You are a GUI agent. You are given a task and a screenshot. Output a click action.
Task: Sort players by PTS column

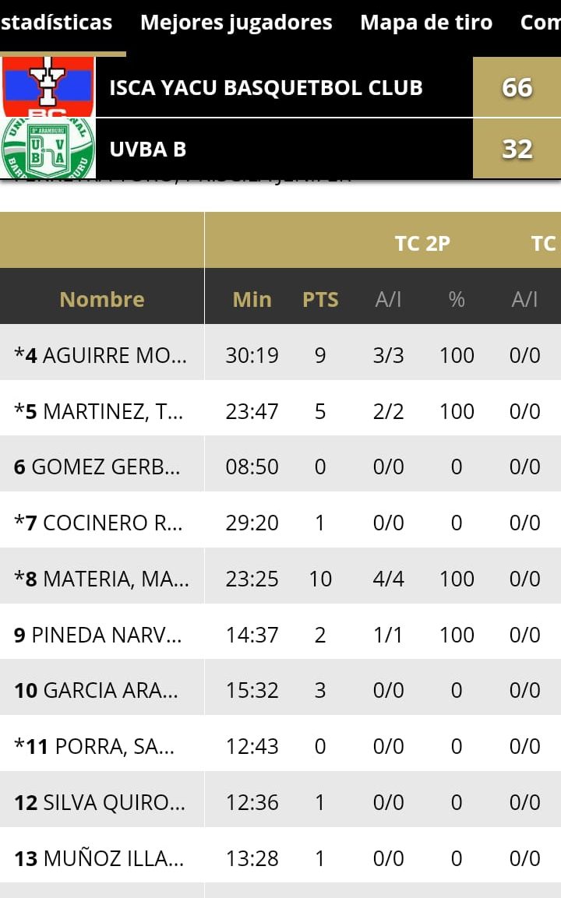320,299
